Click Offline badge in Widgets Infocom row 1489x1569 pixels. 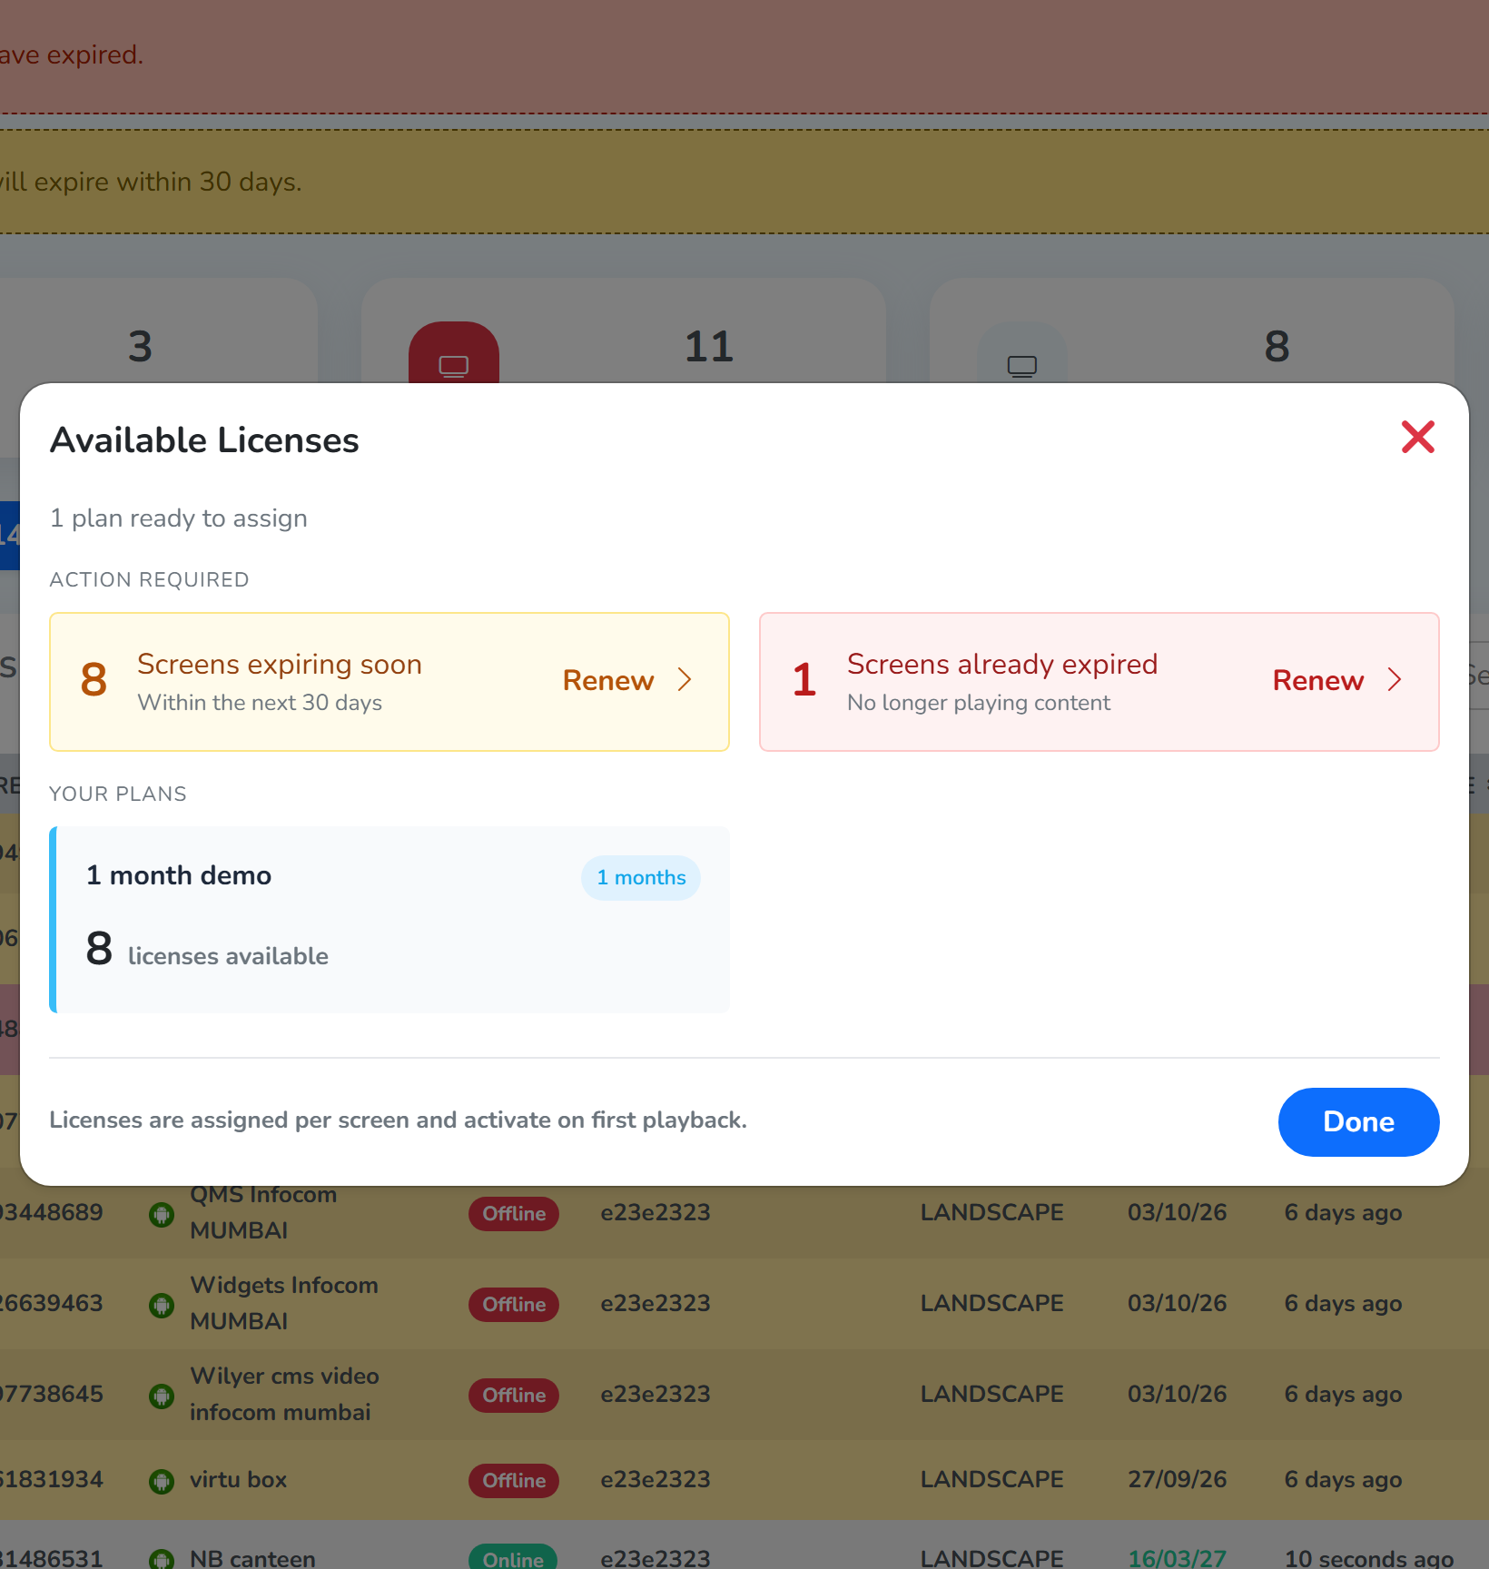(x=514, y=1305)
